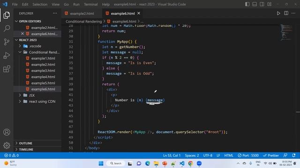The height and width of the screenshot is (168, 300).
Task: Click the Windows Start button
Action: 101,163
